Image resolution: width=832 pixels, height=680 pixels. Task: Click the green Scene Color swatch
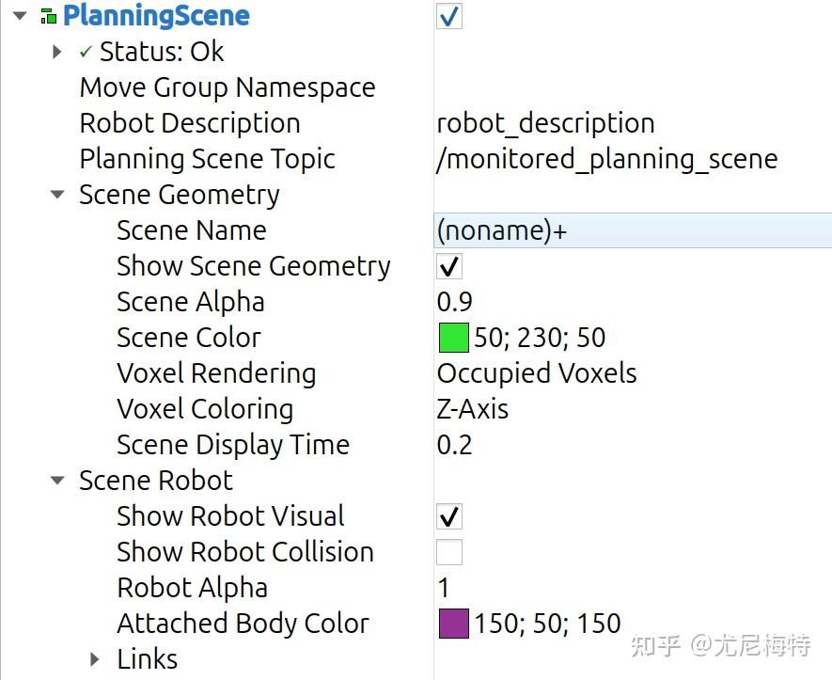[454, 338]
